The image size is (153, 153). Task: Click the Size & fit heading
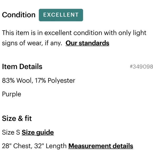17,118
